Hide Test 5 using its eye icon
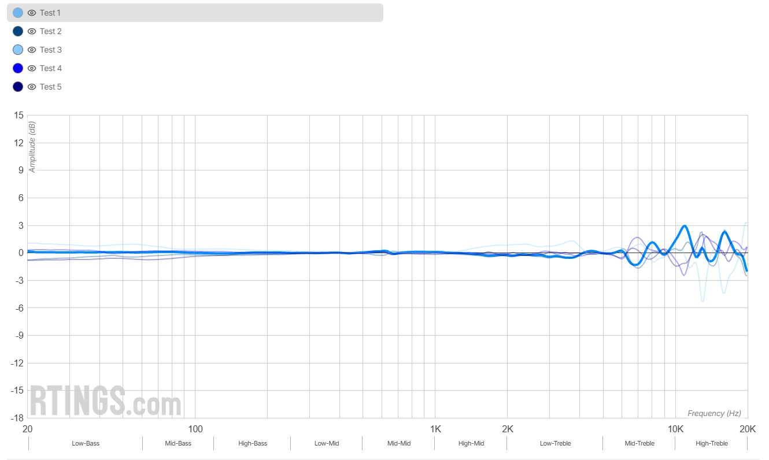This screenshot has width=769, height=460. pyautogui.click(x=32, y=87)
